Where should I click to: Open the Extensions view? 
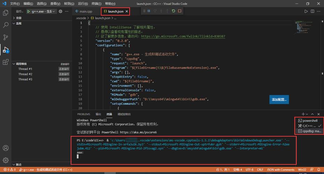6,62
